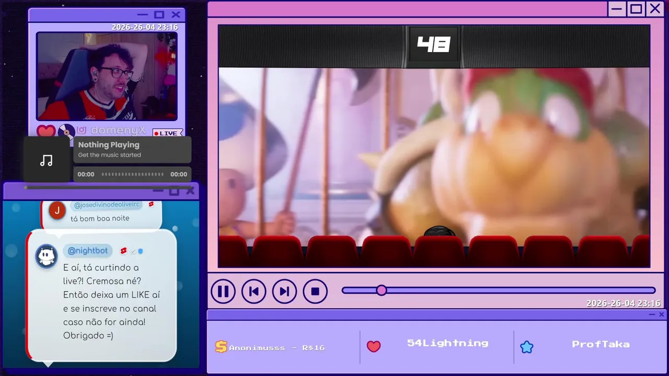The height and width of the screenshot is (376, 669).
Task: Click the music note icon
Action: coord(47,160)
